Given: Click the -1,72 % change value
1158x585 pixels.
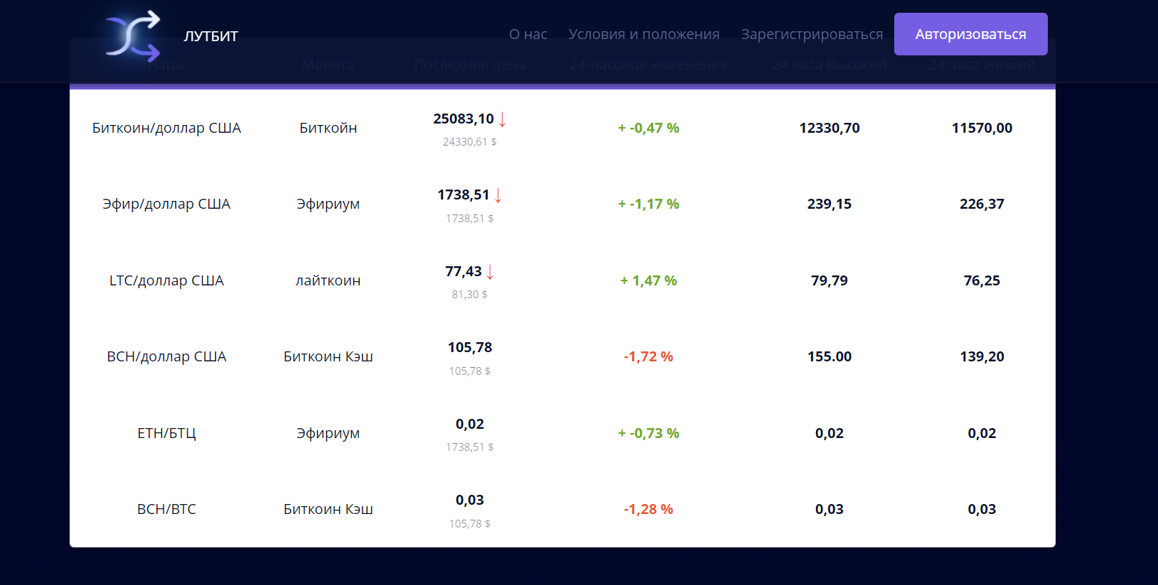Looking at the screenshot, I should click(x=648, y=356).
